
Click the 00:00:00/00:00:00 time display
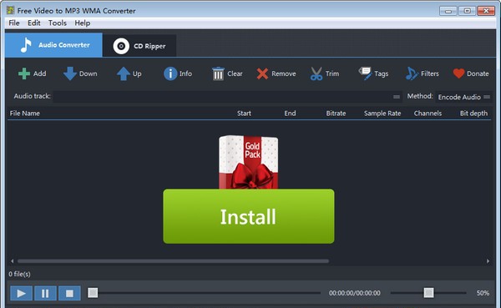pyautogui.click(x=355, y=293)
